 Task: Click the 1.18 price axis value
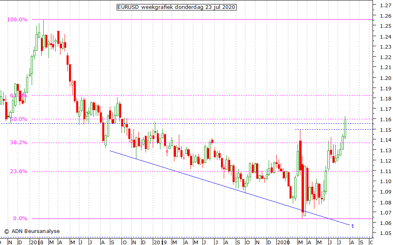pos(385,99)
